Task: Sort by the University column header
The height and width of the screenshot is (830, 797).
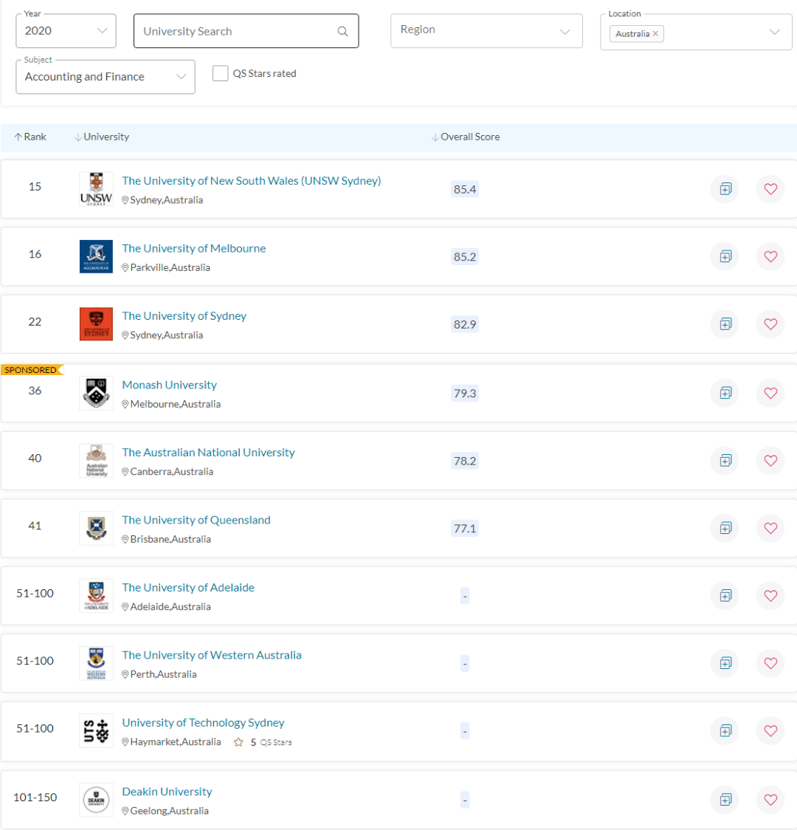Action: tap(102, 137)
